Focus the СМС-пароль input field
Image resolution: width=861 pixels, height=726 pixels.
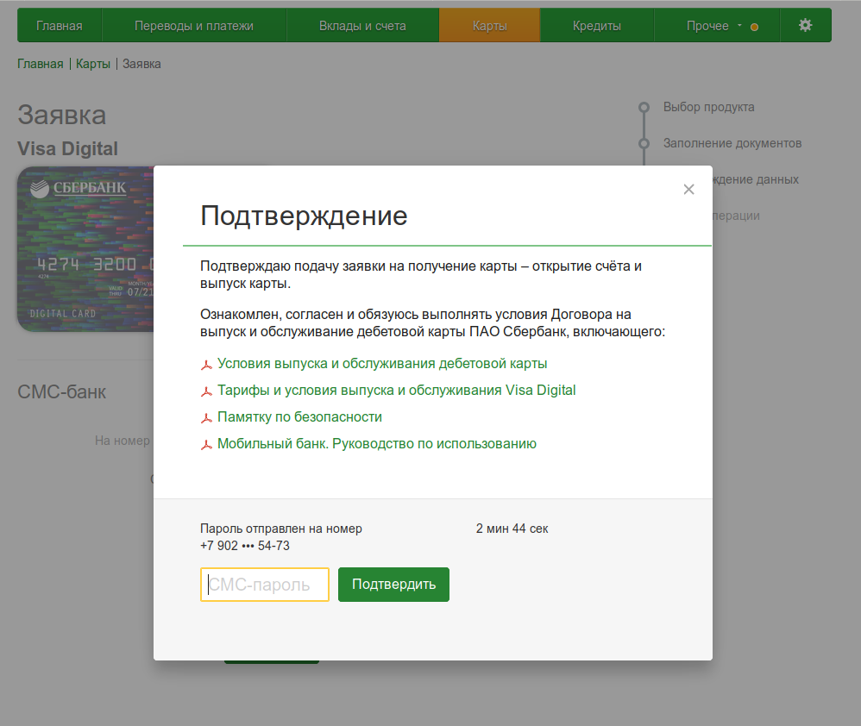tap(265, 585)
